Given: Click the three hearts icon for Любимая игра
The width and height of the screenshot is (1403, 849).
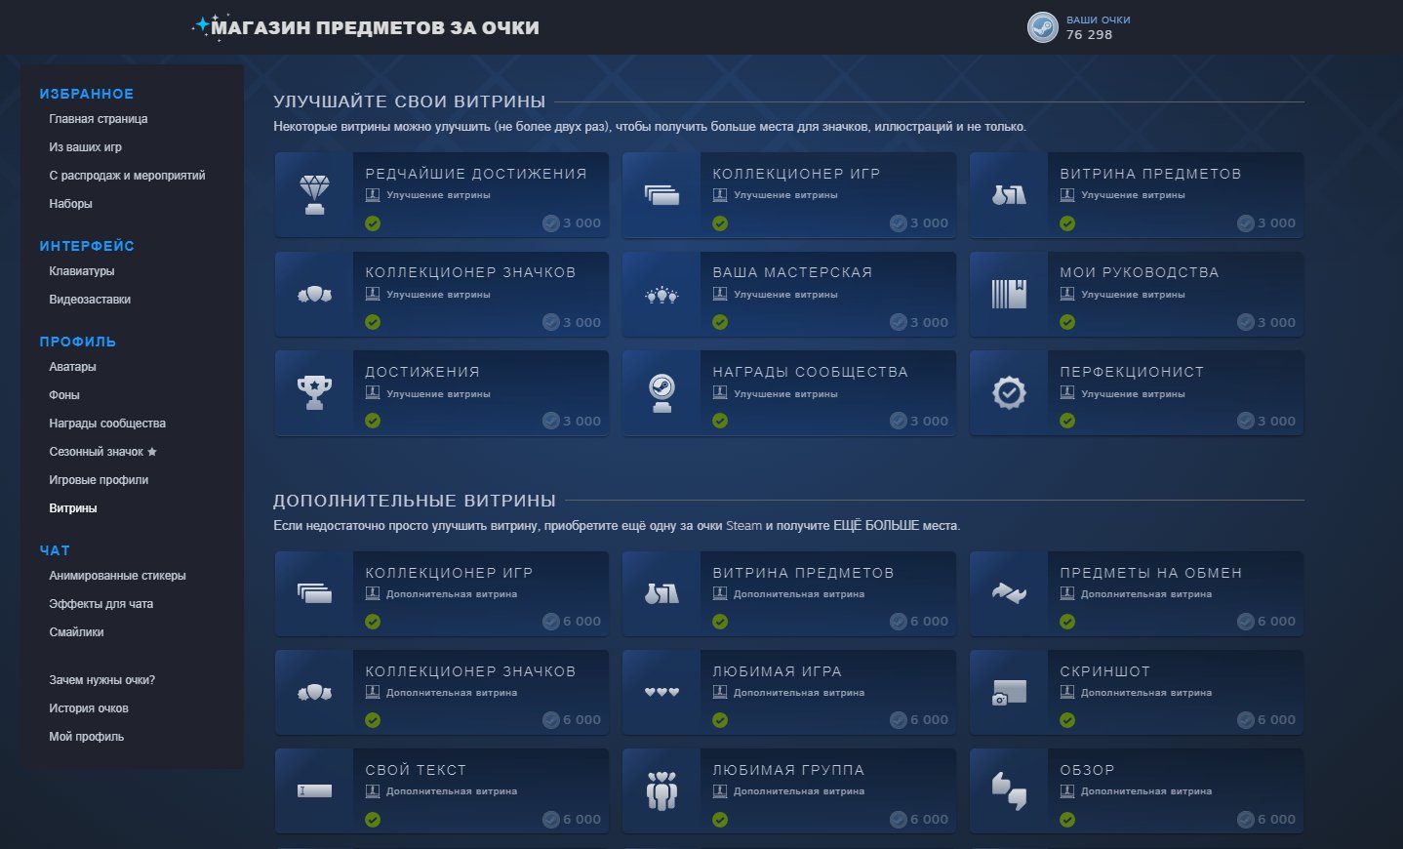Looking at the screenshot, I should coord(661,692).
